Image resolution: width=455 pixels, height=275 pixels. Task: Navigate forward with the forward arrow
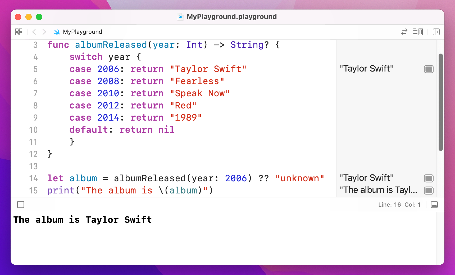point(44,32)
